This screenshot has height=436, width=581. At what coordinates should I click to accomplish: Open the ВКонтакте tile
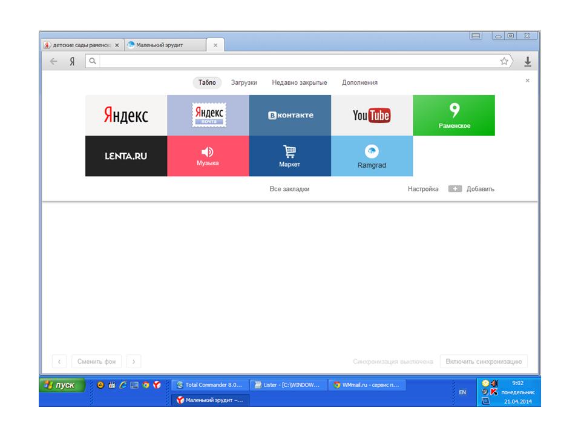[290, 115]
